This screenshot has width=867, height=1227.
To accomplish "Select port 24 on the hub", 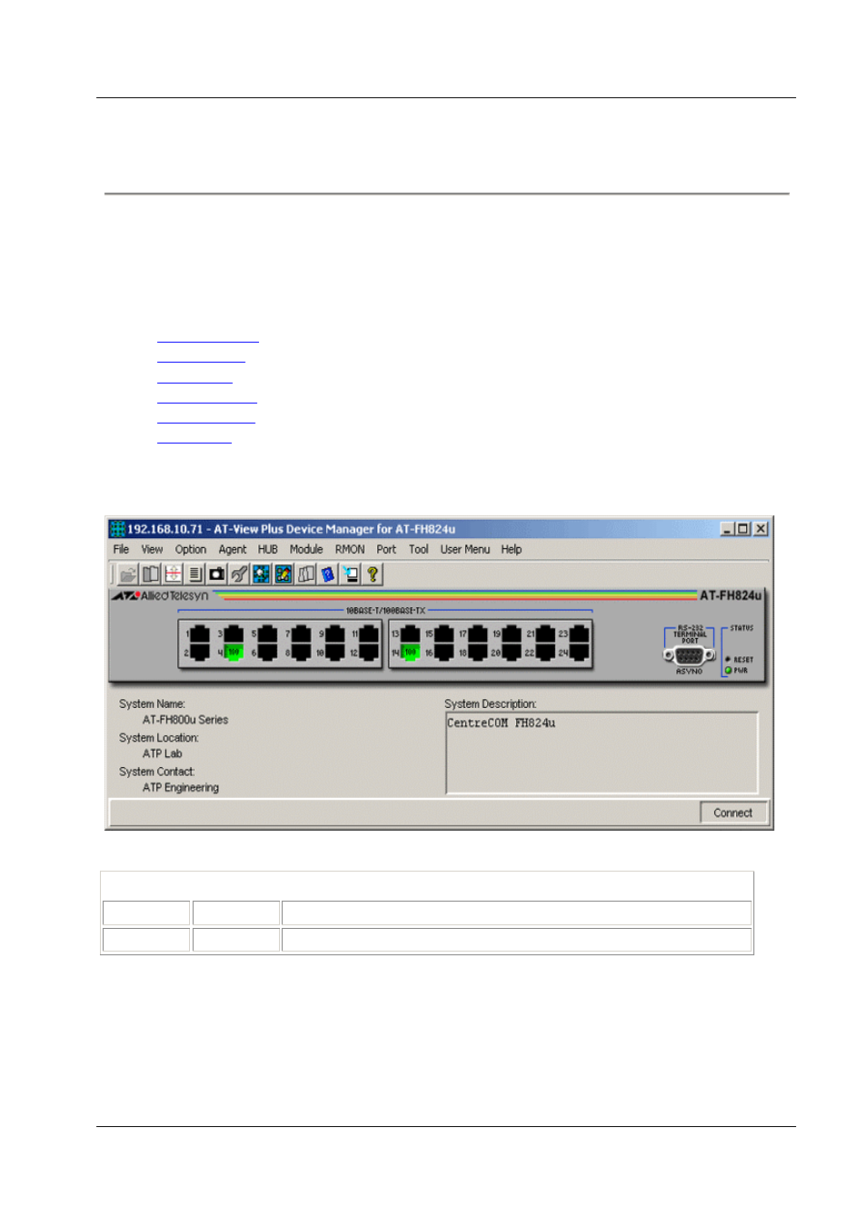I will coord(579,652).
